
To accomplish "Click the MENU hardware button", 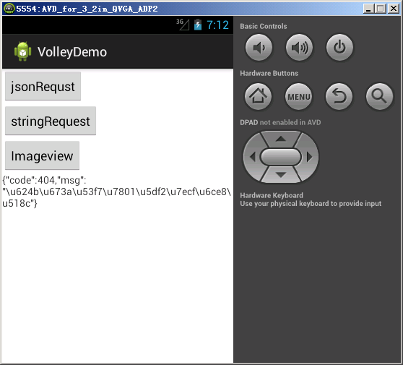I will 299,96.
